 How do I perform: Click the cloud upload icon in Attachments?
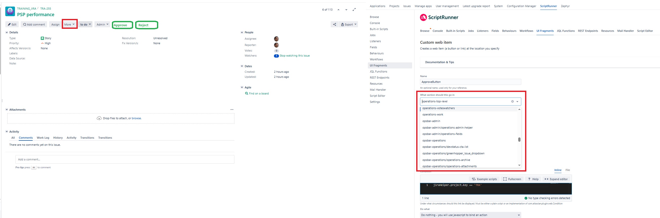[99, 118]
